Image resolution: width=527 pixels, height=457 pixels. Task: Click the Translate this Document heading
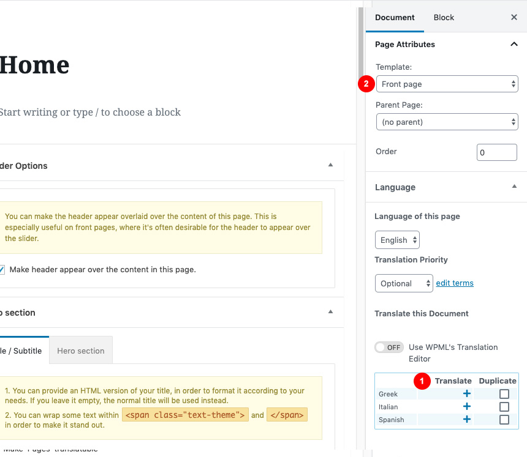(422, 313)
